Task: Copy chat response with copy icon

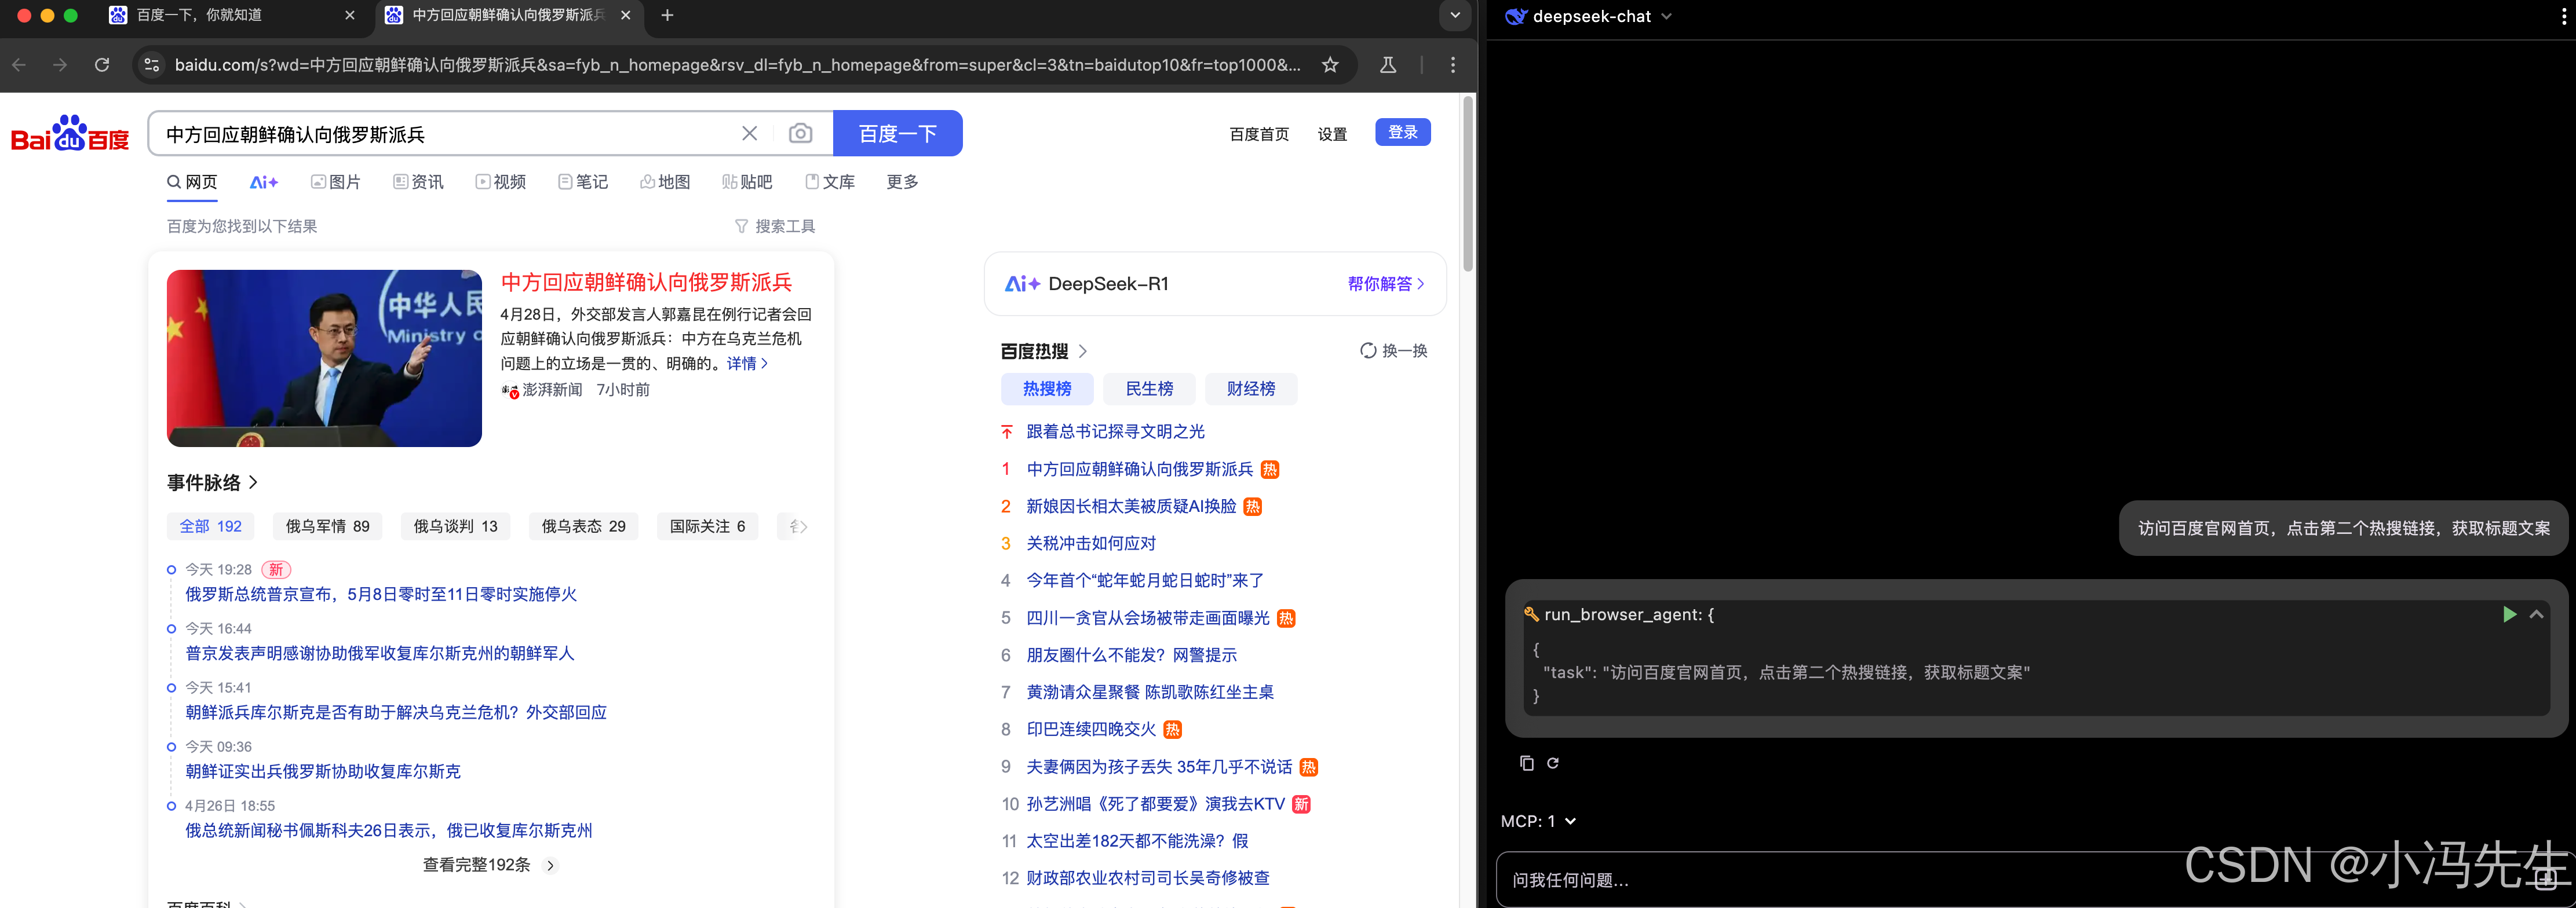Action: click(x=1526, y=763)
